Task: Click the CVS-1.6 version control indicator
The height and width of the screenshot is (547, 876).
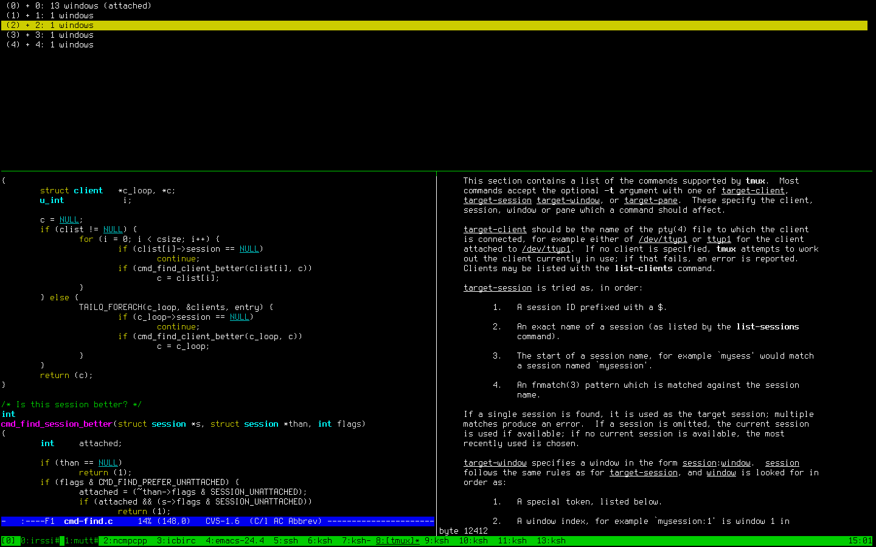Action: [222, 521]
